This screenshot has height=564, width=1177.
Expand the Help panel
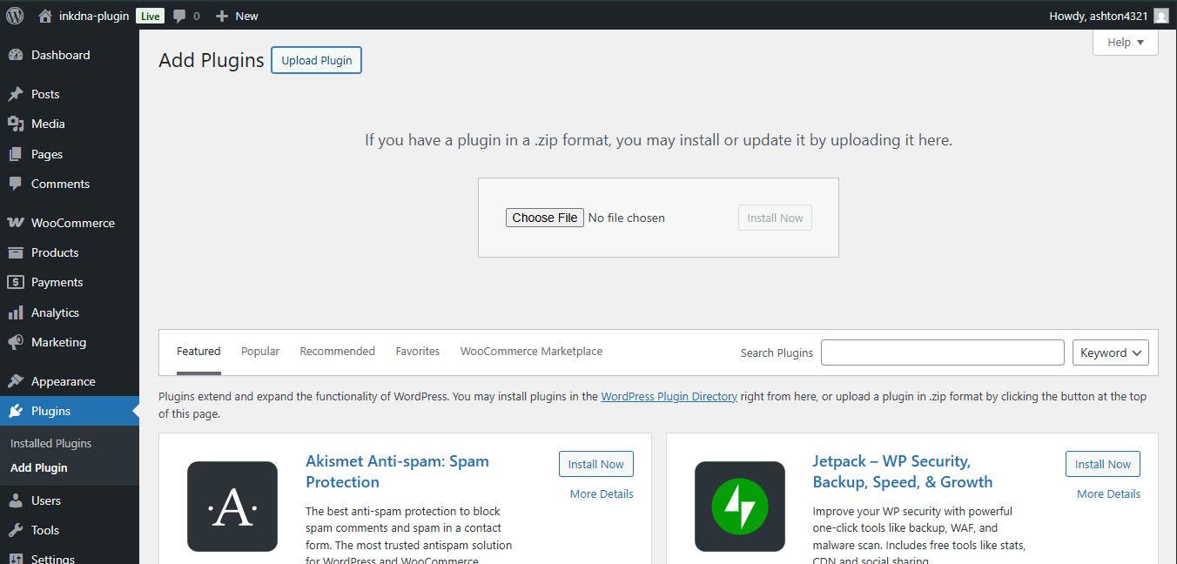tap(1124, 42)
